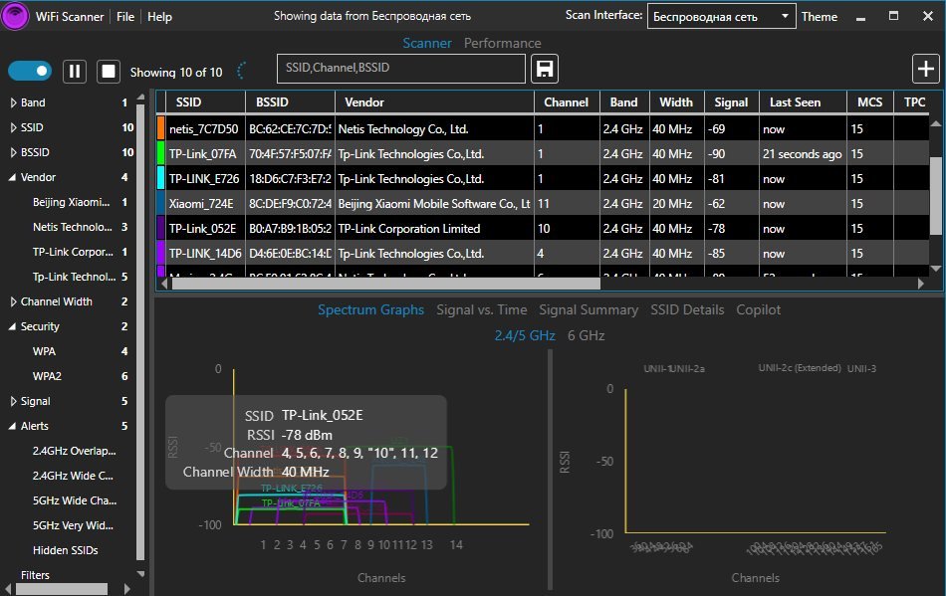
Task: Sort the table by Signal column
Action: (731, 101)
